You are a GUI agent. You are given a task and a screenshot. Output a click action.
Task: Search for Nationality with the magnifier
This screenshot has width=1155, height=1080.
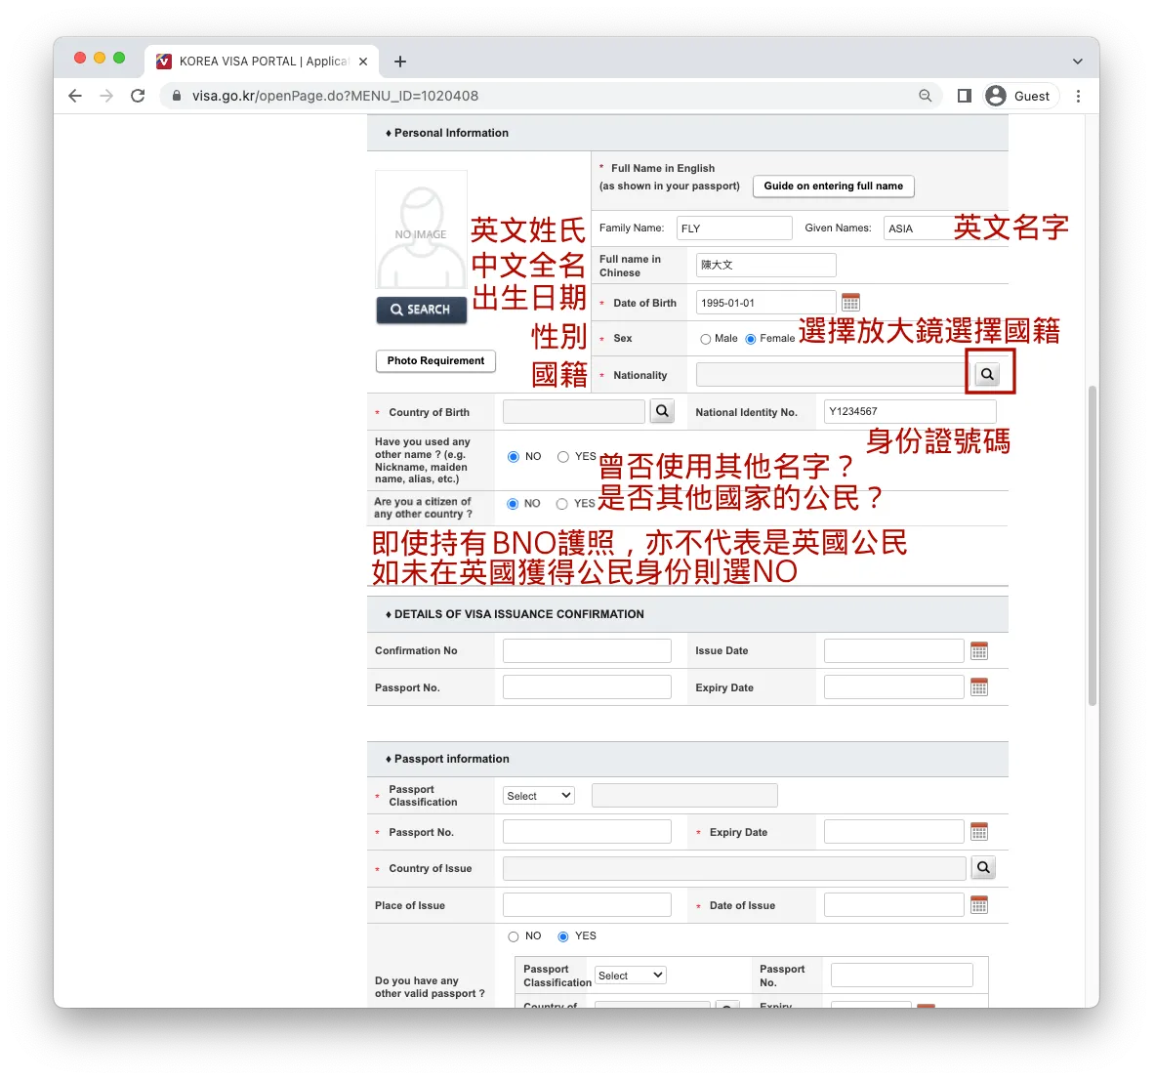987,374
